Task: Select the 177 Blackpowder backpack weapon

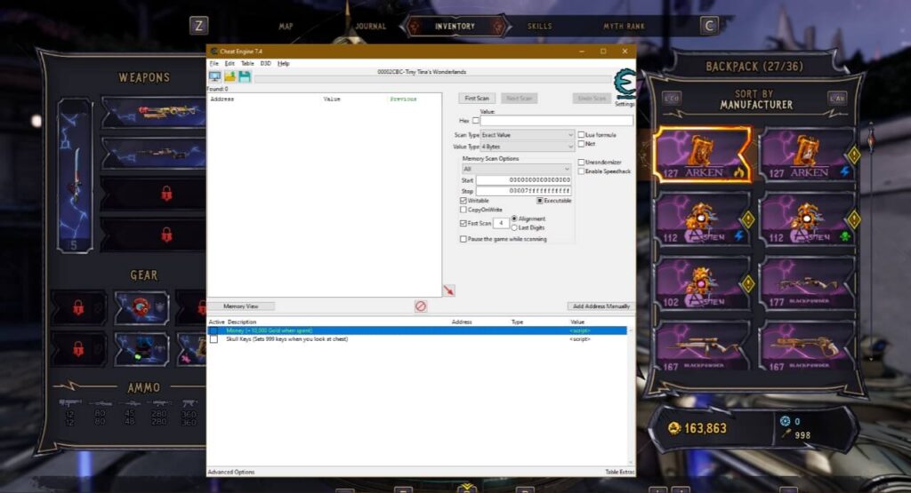Action: [x=806, y=284]
